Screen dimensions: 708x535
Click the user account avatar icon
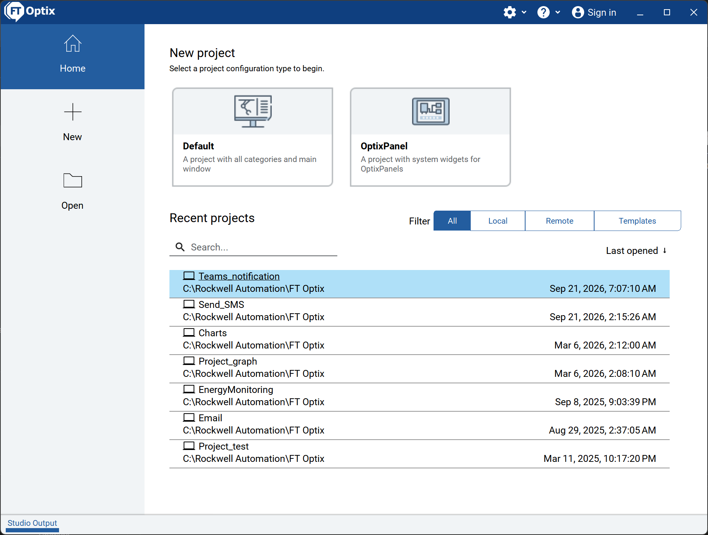point(578,12)
